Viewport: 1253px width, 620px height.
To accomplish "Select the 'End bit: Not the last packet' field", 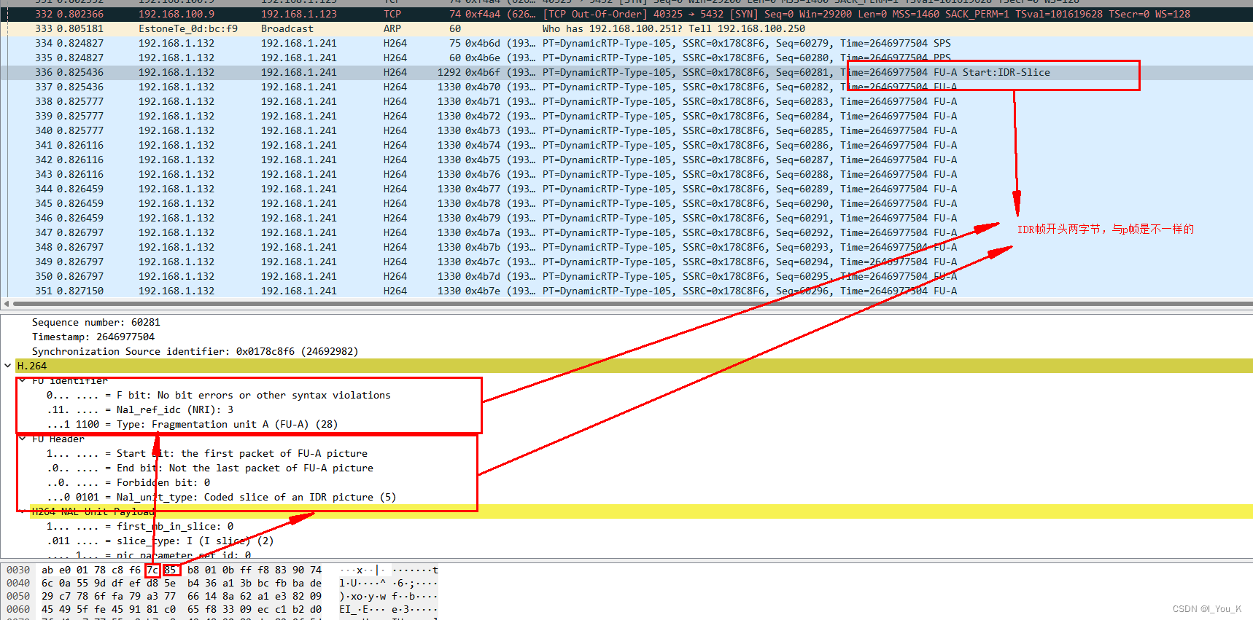I will point(210,468).
